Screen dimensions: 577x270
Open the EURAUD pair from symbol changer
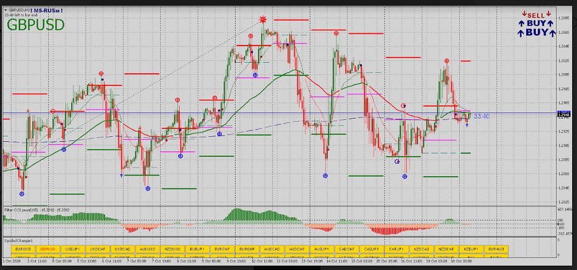point(496,249)
